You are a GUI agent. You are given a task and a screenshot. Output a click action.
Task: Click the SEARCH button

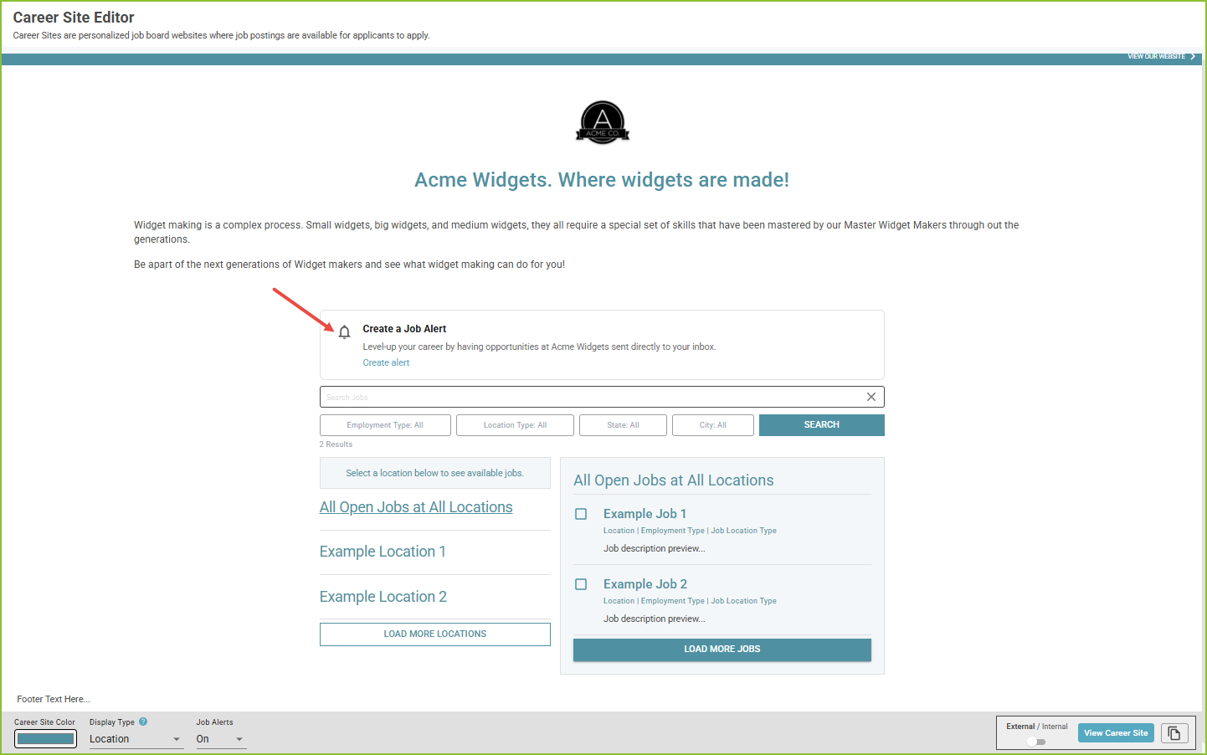(x=822, y=425)
